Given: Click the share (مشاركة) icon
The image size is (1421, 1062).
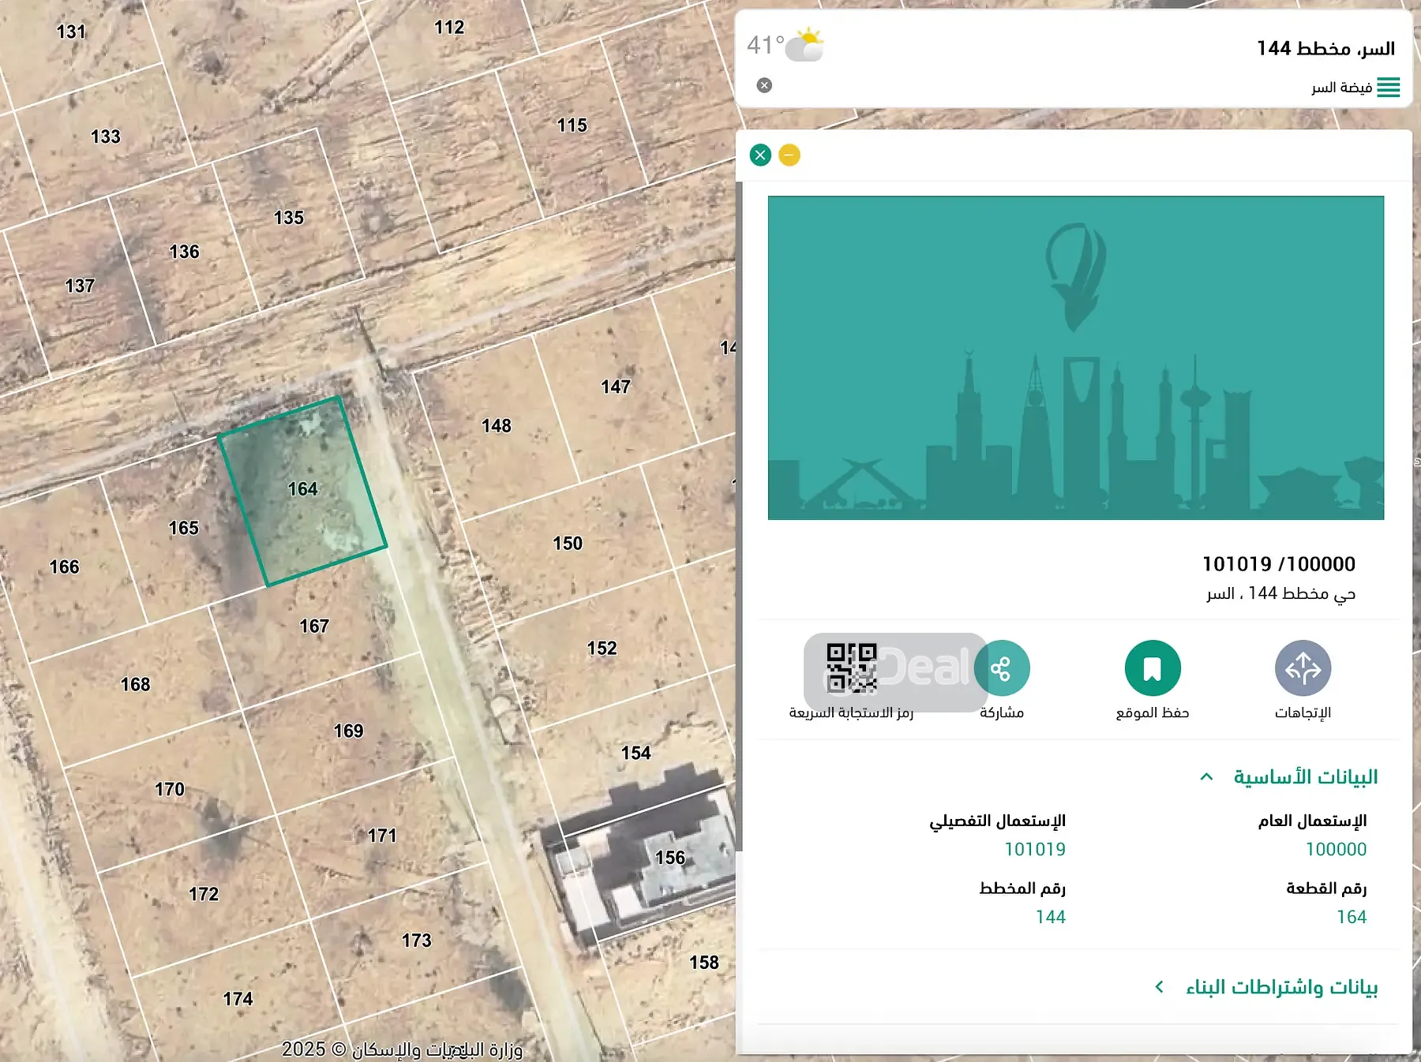Looking at the screenshot, I should click(1001, 668).
